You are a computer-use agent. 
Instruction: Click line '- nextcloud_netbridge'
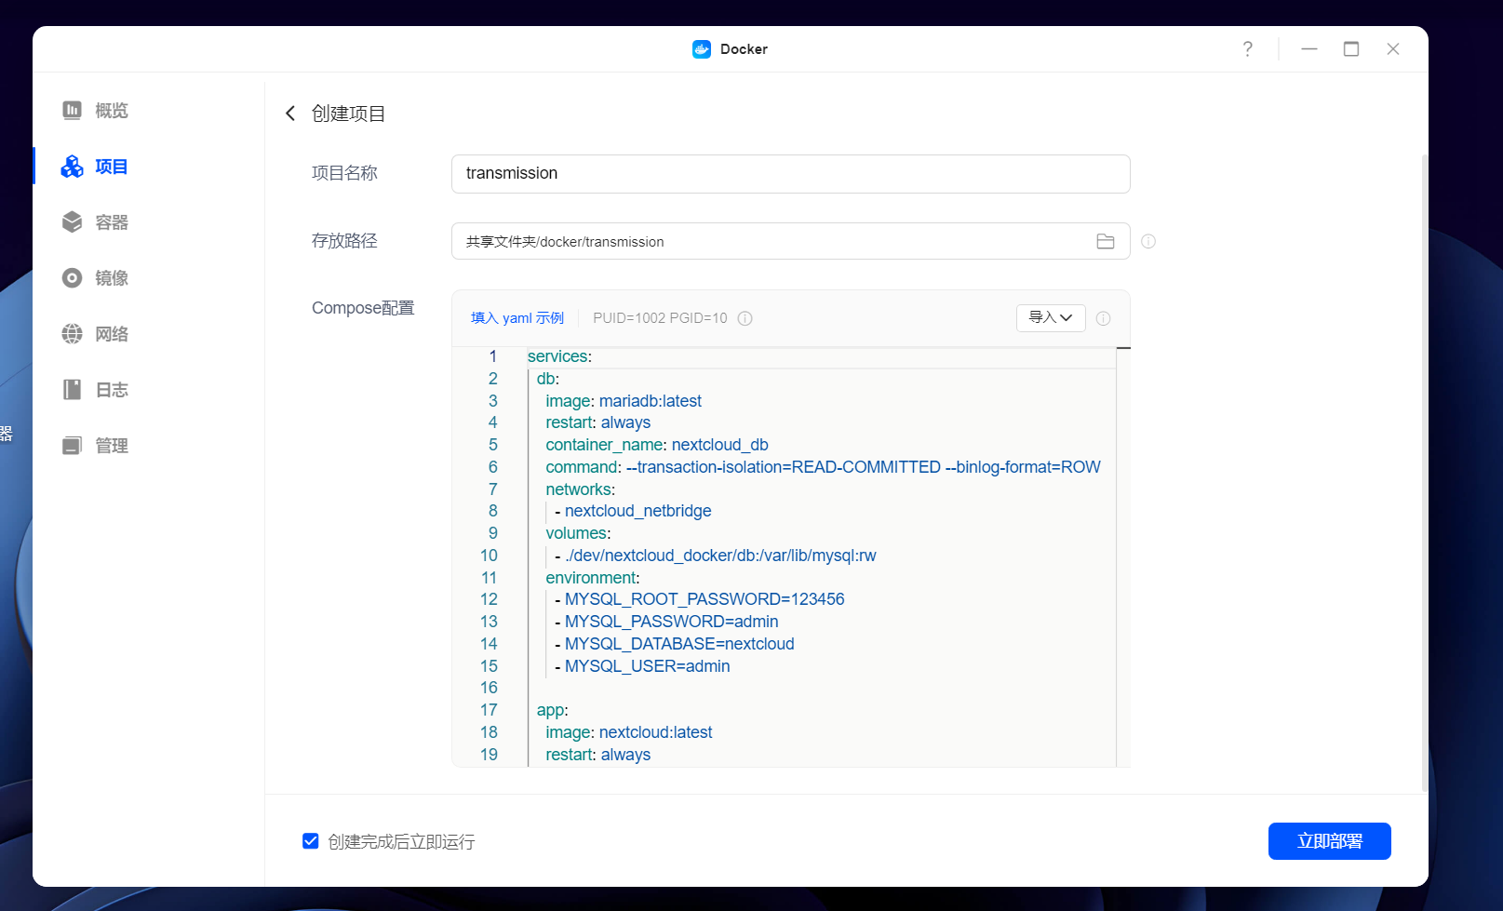633,511
